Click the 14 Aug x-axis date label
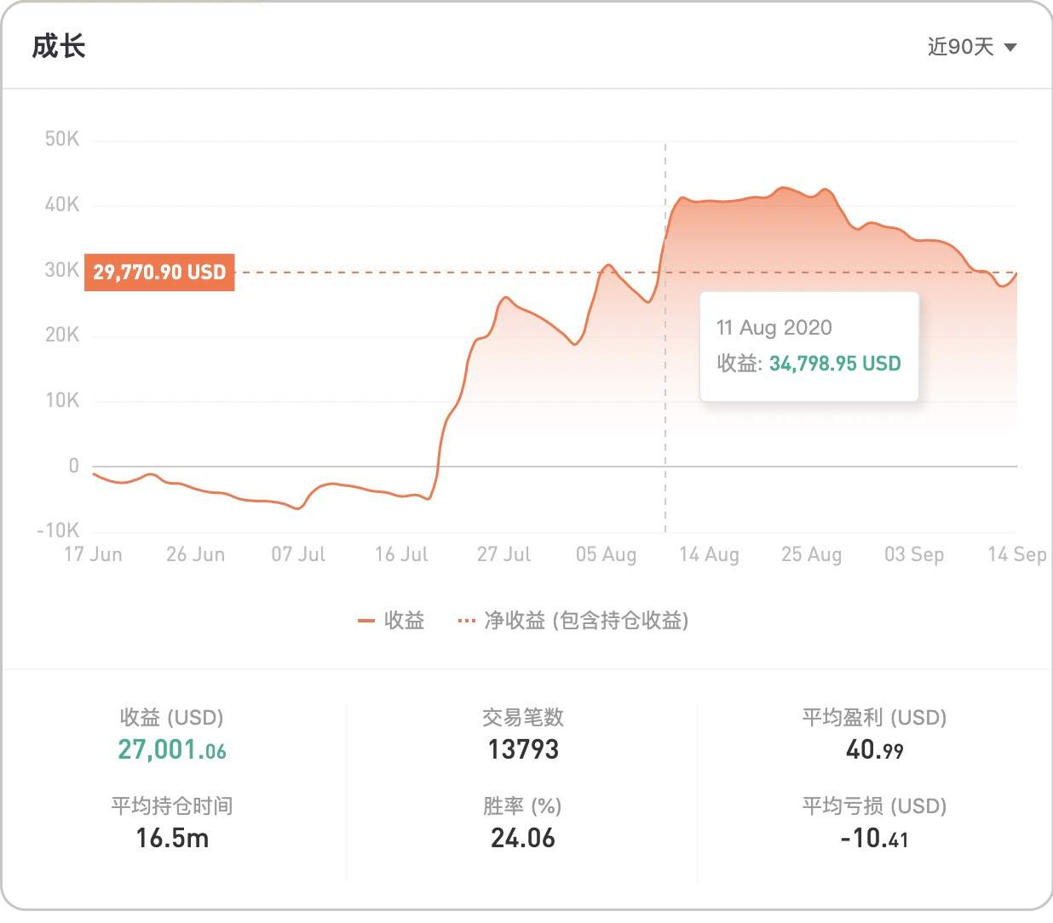The width and height of the screenshot is (1053, 923). coord(709,554)
